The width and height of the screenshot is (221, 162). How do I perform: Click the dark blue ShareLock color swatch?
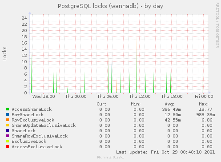pyautogui.click(x=8, y=130)
